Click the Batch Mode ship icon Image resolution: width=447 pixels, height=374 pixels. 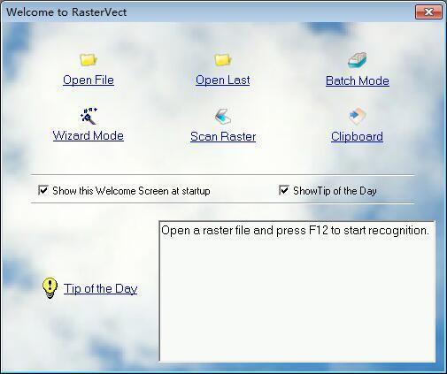click(357, 60)
